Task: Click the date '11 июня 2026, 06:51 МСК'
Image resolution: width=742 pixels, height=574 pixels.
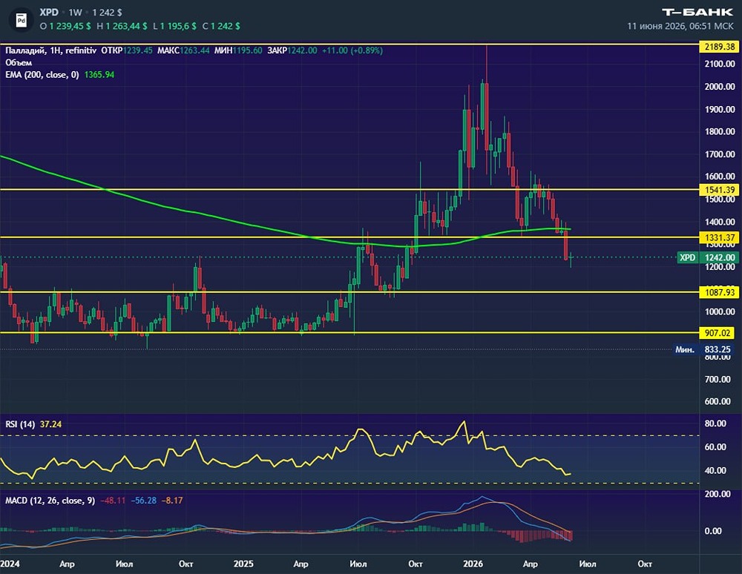Action: (680, 26)
